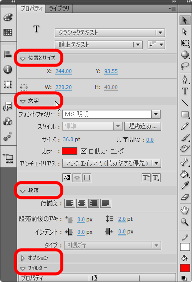Click the 埋め込み... button
Image resolution: width=192 pixels, height=282 pixels.
coord(143,126)
